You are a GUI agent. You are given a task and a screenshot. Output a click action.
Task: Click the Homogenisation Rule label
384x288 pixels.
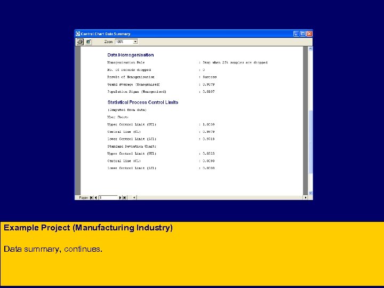(x=126, y=62)
